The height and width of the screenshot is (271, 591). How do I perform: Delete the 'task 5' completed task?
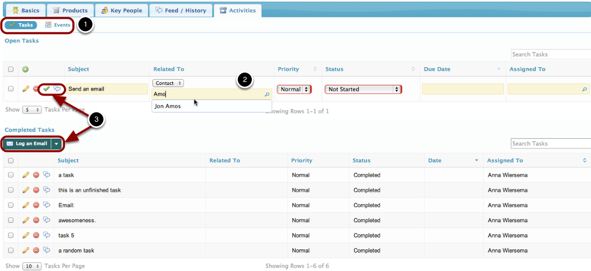[x=36, y=235]
